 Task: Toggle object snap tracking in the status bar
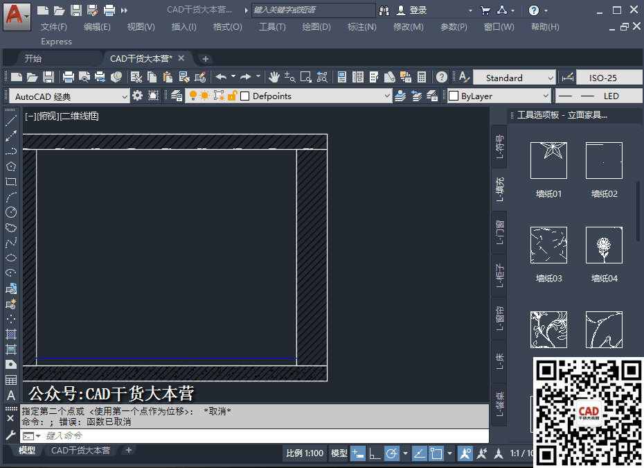419,453
